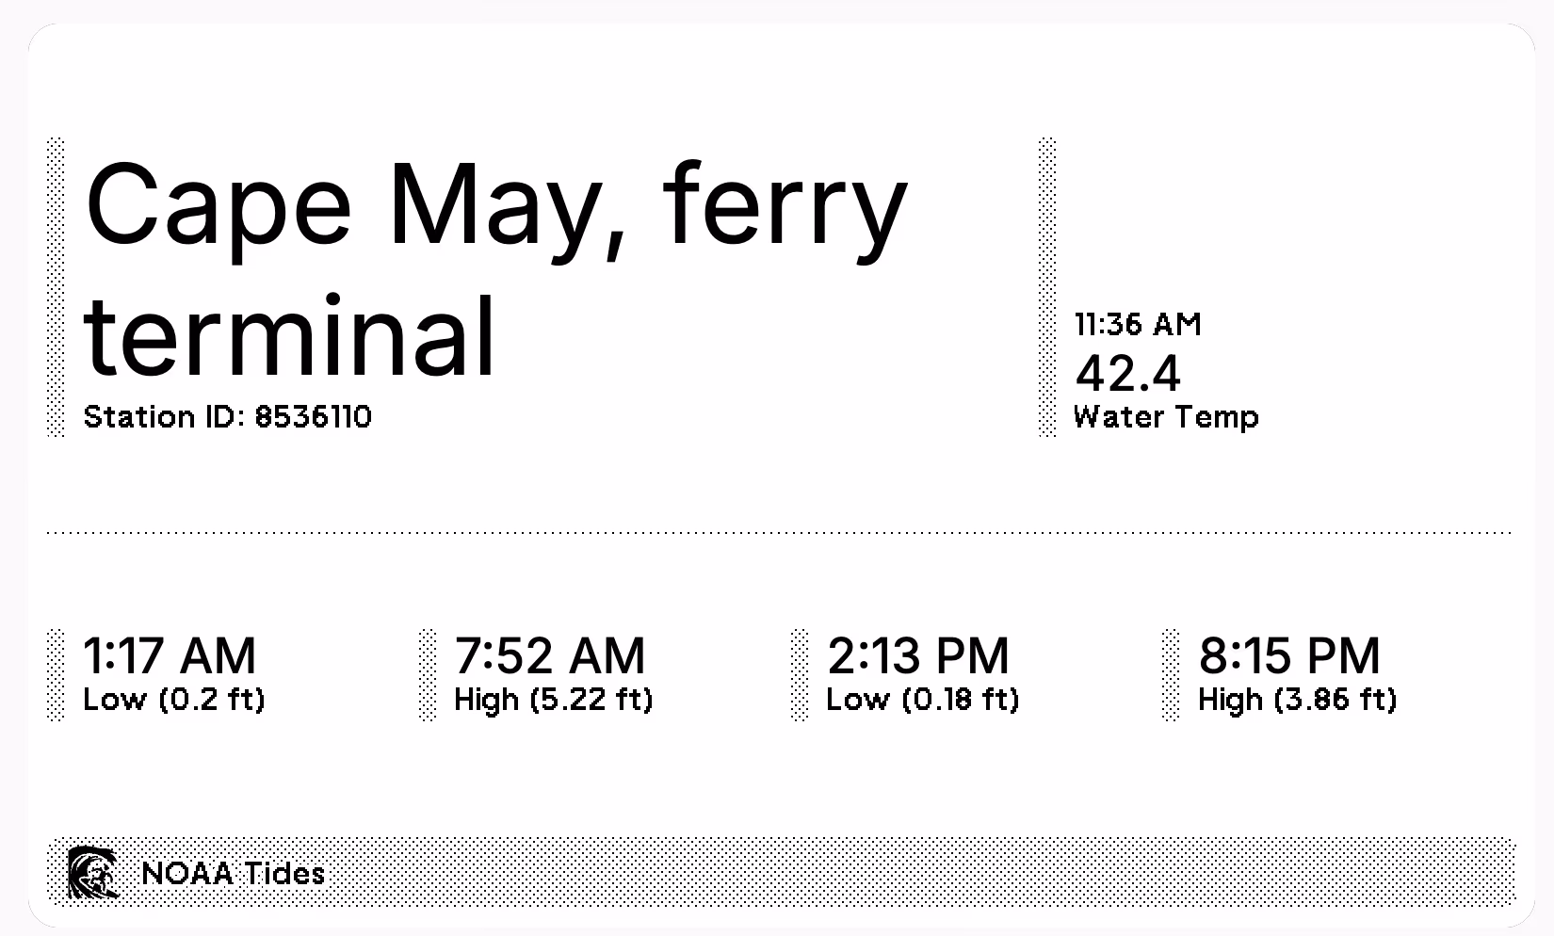Click the dotted bar left of the station title
The height and width of the screenshot is (936, 1554).
(56, 287)
